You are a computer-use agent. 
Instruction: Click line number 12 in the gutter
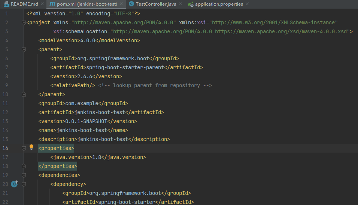click(5, 113)
